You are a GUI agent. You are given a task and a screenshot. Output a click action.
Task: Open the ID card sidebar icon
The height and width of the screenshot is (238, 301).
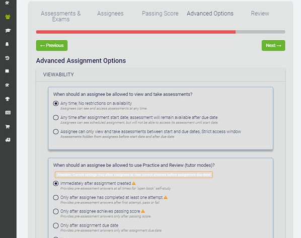(x=8, y=113)
